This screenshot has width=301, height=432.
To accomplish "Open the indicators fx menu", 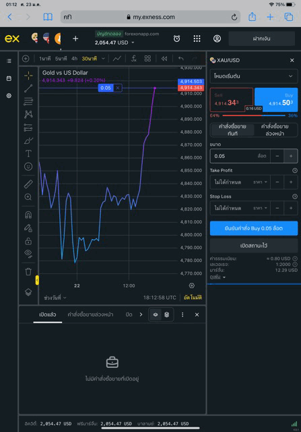I will click(x=134, y=59).
